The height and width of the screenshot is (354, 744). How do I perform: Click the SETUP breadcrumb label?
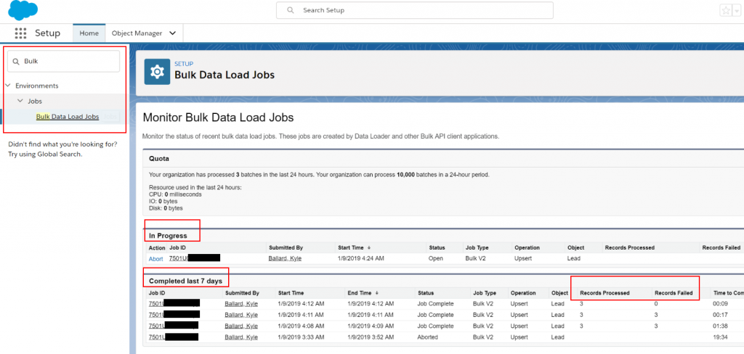184,64
